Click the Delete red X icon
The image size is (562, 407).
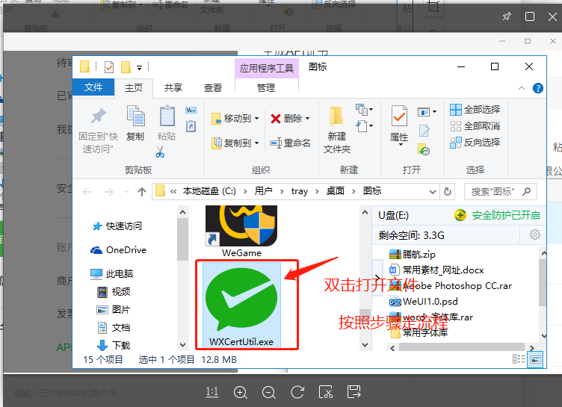pyautogui.click(x=275, y=119)
